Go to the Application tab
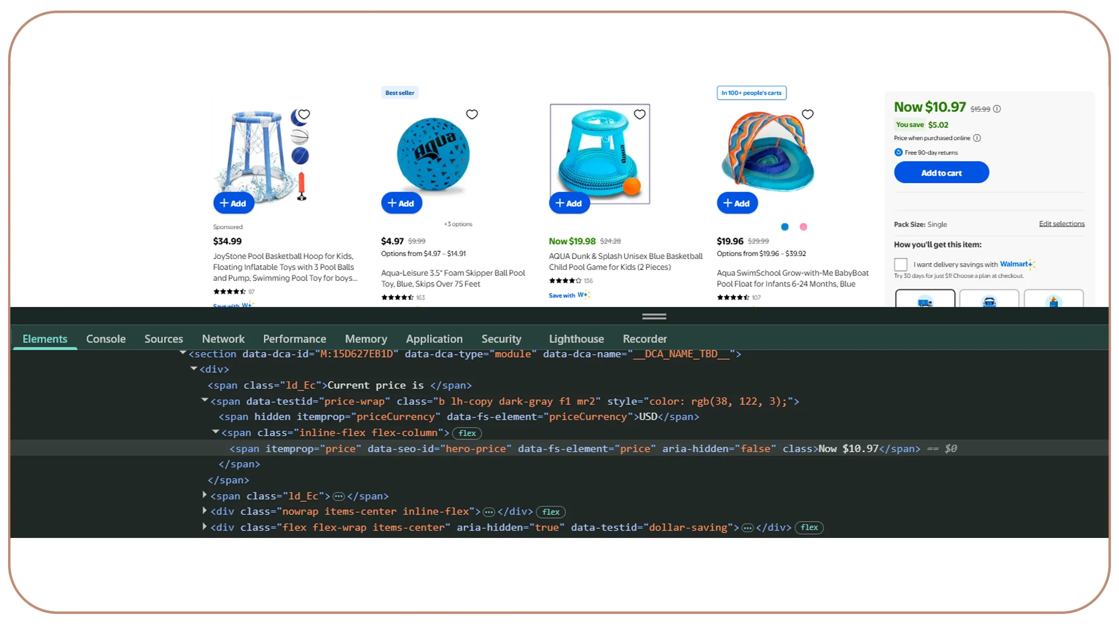This screenshot has height=624, width=1119. tap(434, 339)
